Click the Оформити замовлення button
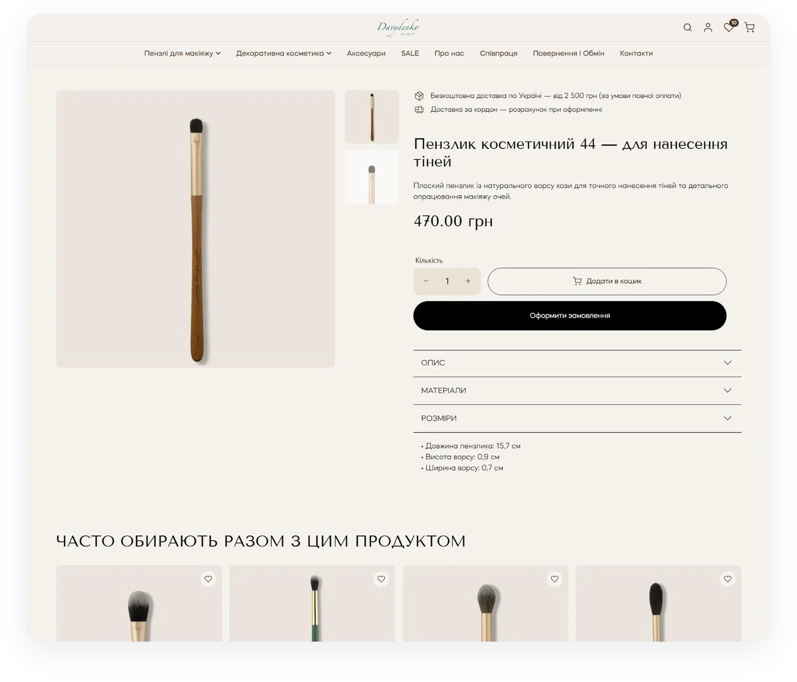Viewport: 797px width, 682px height. tap(570, 316)
